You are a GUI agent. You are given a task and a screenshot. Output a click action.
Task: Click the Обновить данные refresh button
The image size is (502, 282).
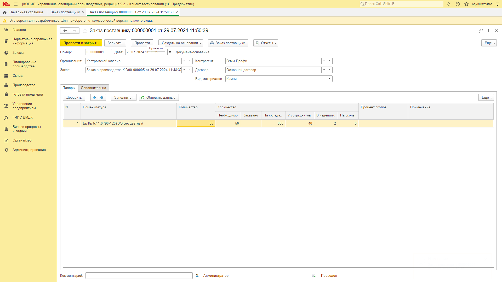coord(159,98)
